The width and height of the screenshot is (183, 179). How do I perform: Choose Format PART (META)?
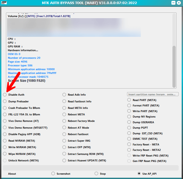click(129, 105)
